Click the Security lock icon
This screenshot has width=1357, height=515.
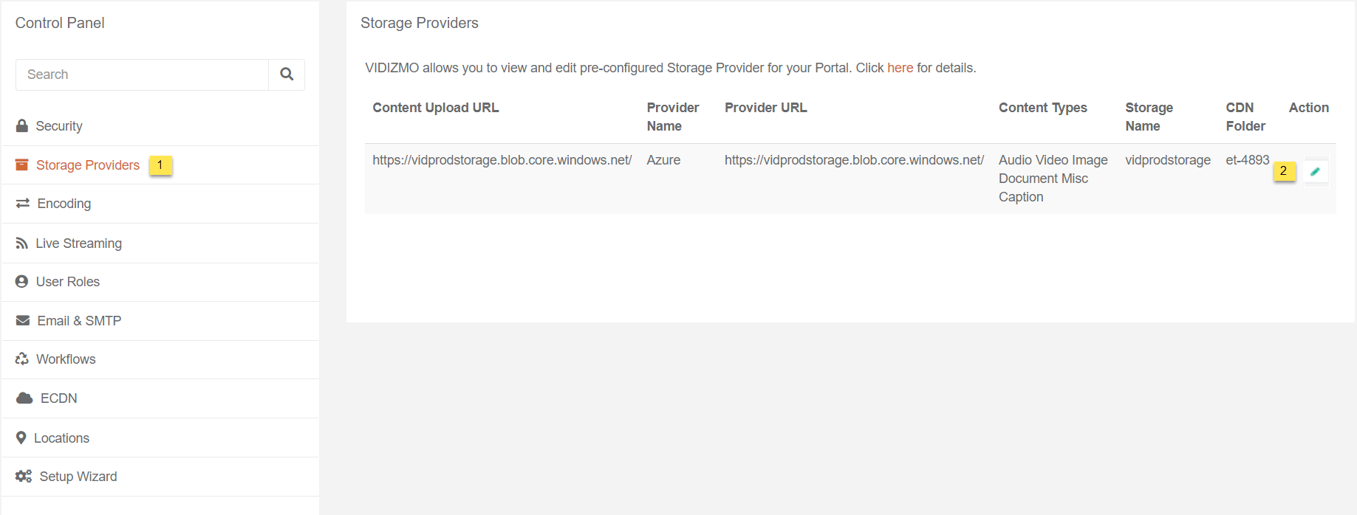[22, 126]
